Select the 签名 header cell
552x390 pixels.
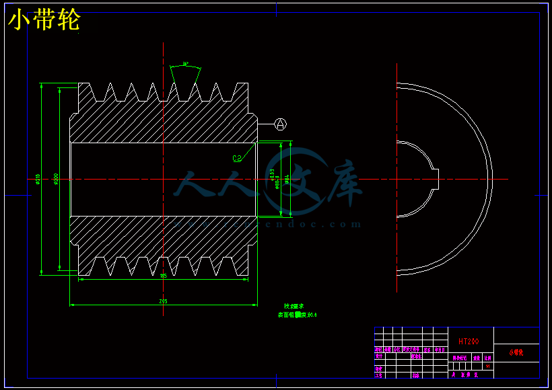click(x=427, y=350)
